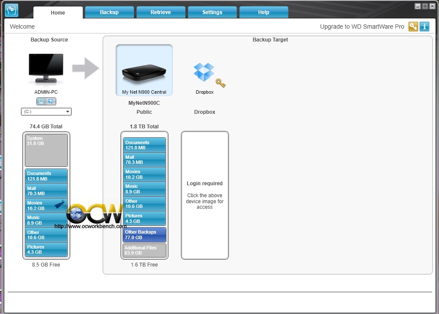Open the Help tab
Image resolution: width=439 pixels, height=314 pixels.
264,12
